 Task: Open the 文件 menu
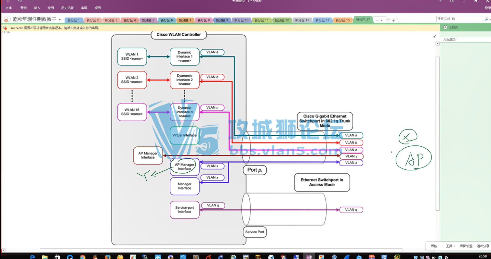8,8
